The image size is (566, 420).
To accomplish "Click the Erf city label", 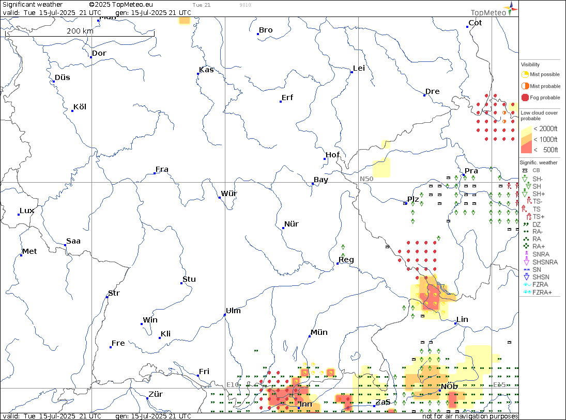I will [x=287, y=98].
